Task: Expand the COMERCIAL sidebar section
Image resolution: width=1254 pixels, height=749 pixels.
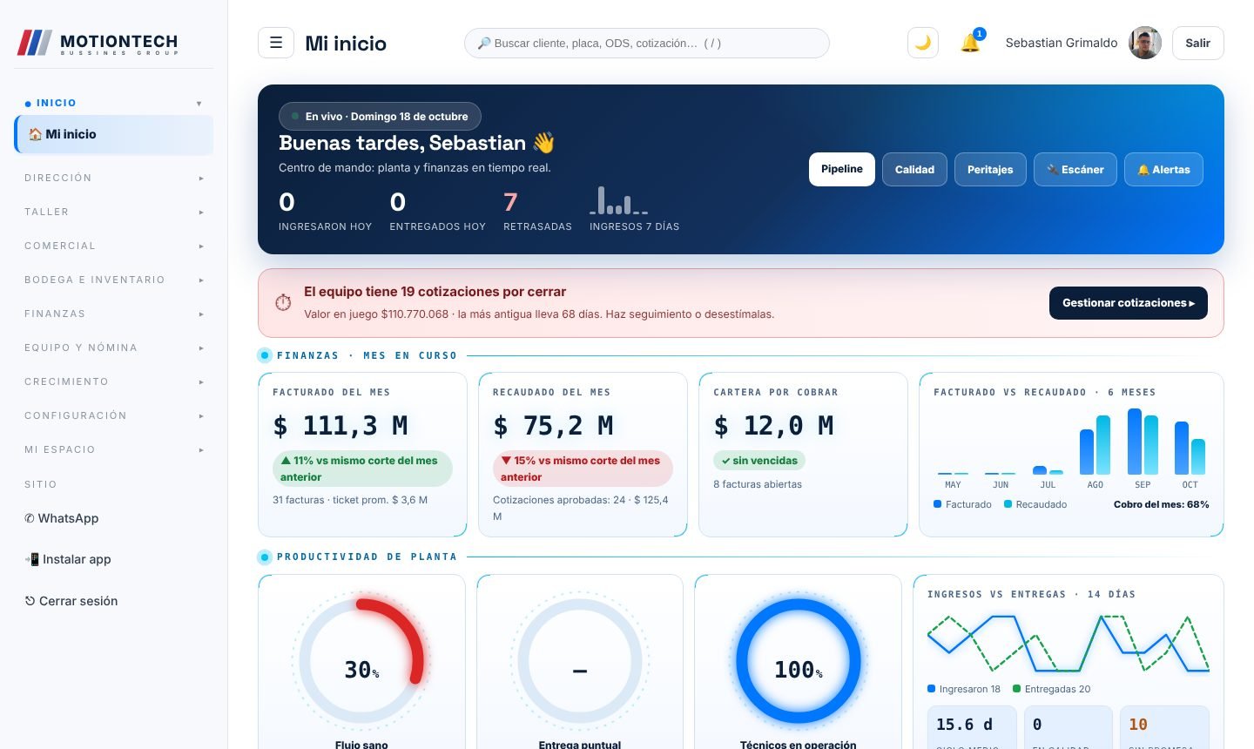Action: pyautogui.click(x=114, y=246)
